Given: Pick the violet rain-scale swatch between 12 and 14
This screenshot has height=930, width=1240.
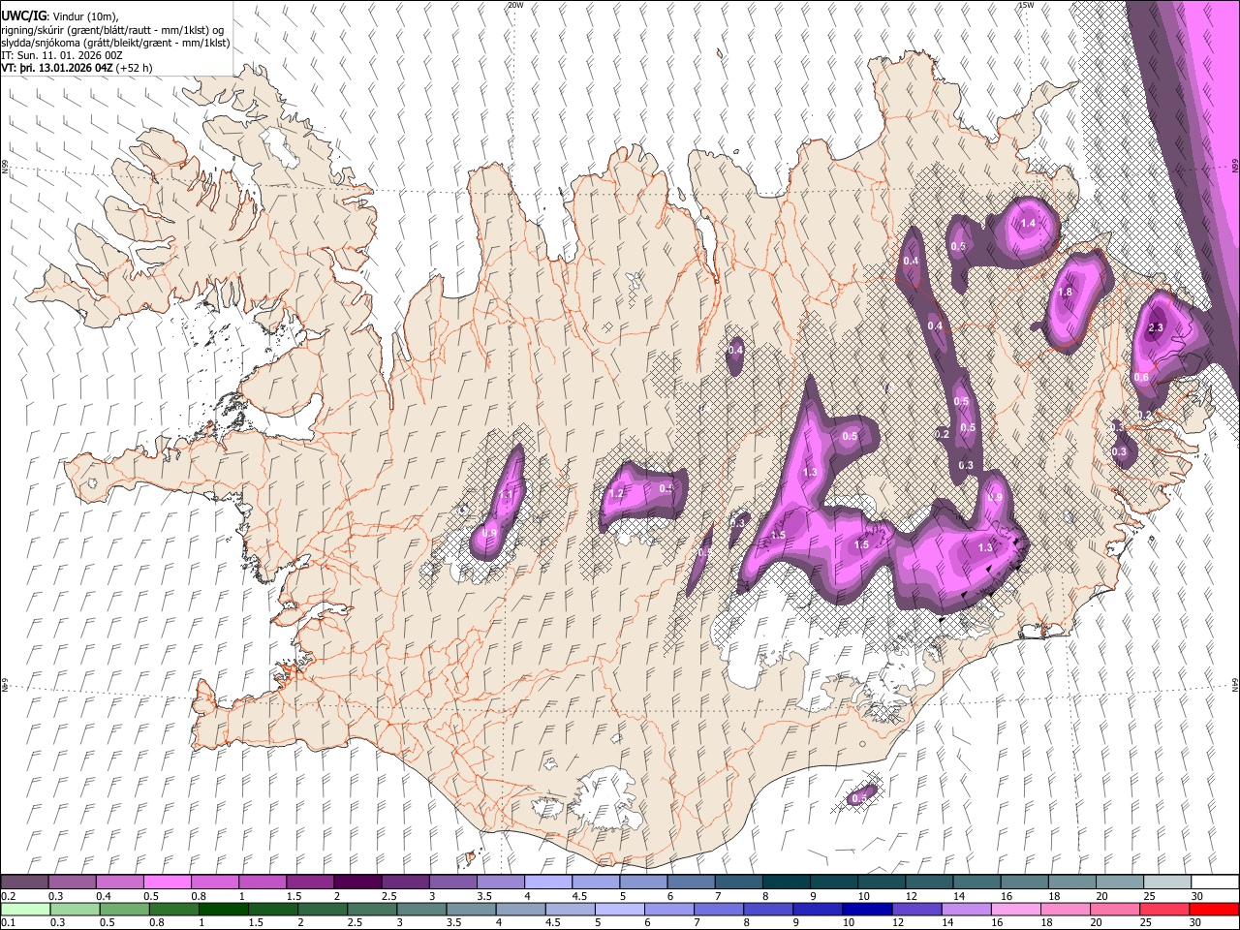Looking at the screenshot, I should 916,909.
